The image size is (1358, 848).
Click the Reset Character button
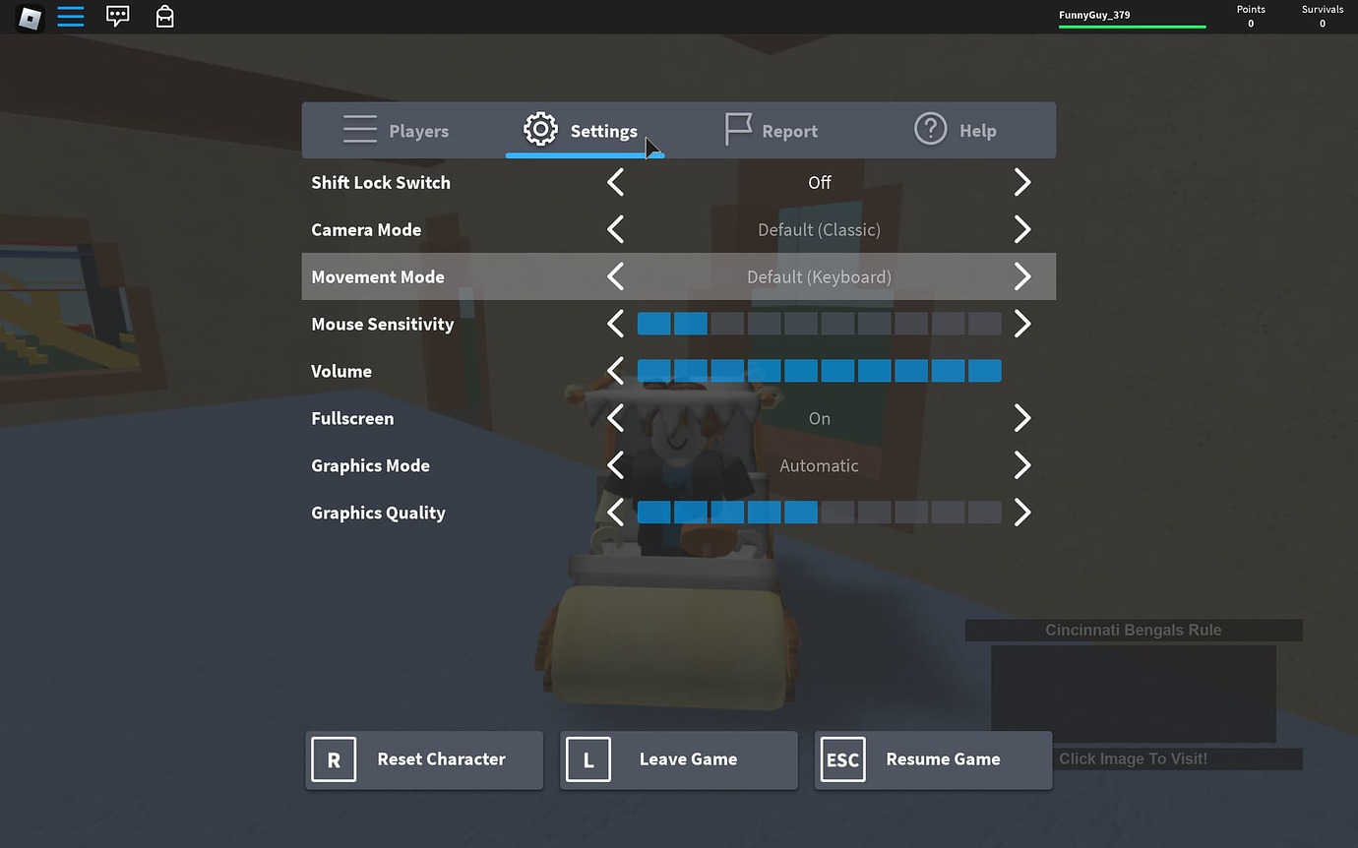(423, 758)
